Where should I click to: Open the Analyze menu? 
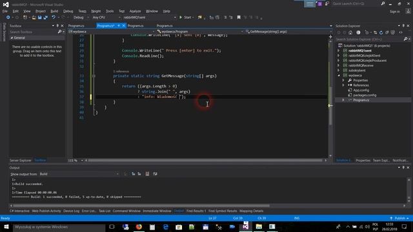tap(135, 11)
